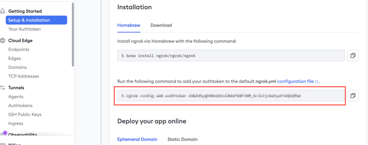
Task: Open SSH Public Keys page
Action: [x=25, y=114]
